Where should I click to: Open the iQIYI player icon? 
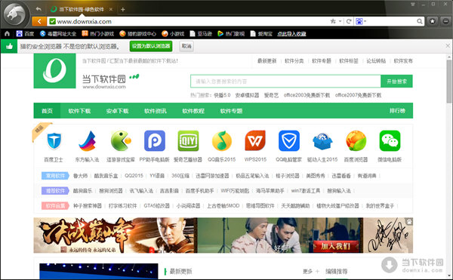188,140
